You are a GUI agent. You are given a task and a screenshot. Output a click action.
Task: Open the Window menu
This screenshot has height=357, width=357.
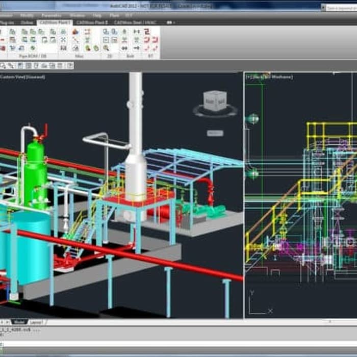coord(78,16)
